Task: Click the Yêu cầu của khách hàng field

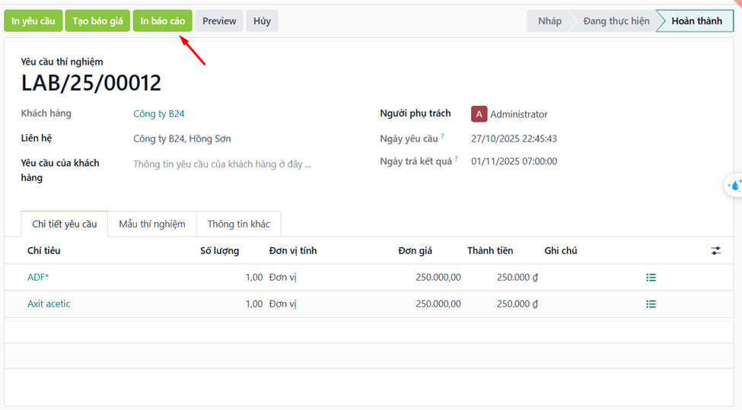Action: 221,164
